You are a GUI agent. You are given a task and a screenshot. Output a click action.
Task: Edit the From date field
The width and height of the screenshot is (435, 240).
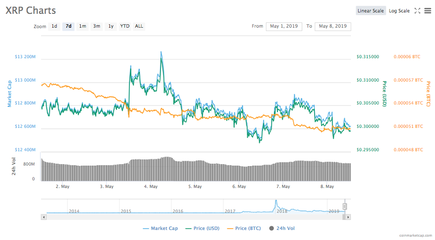[x=284, y=26]
